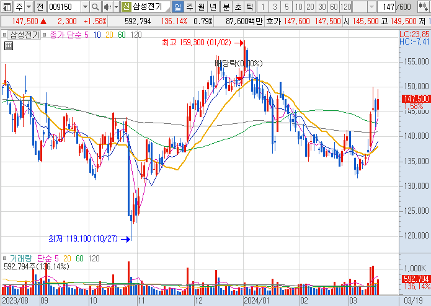Click the 2023/08 label on time axis
This screenshot has width=431, height=306.
pos(15,300)
